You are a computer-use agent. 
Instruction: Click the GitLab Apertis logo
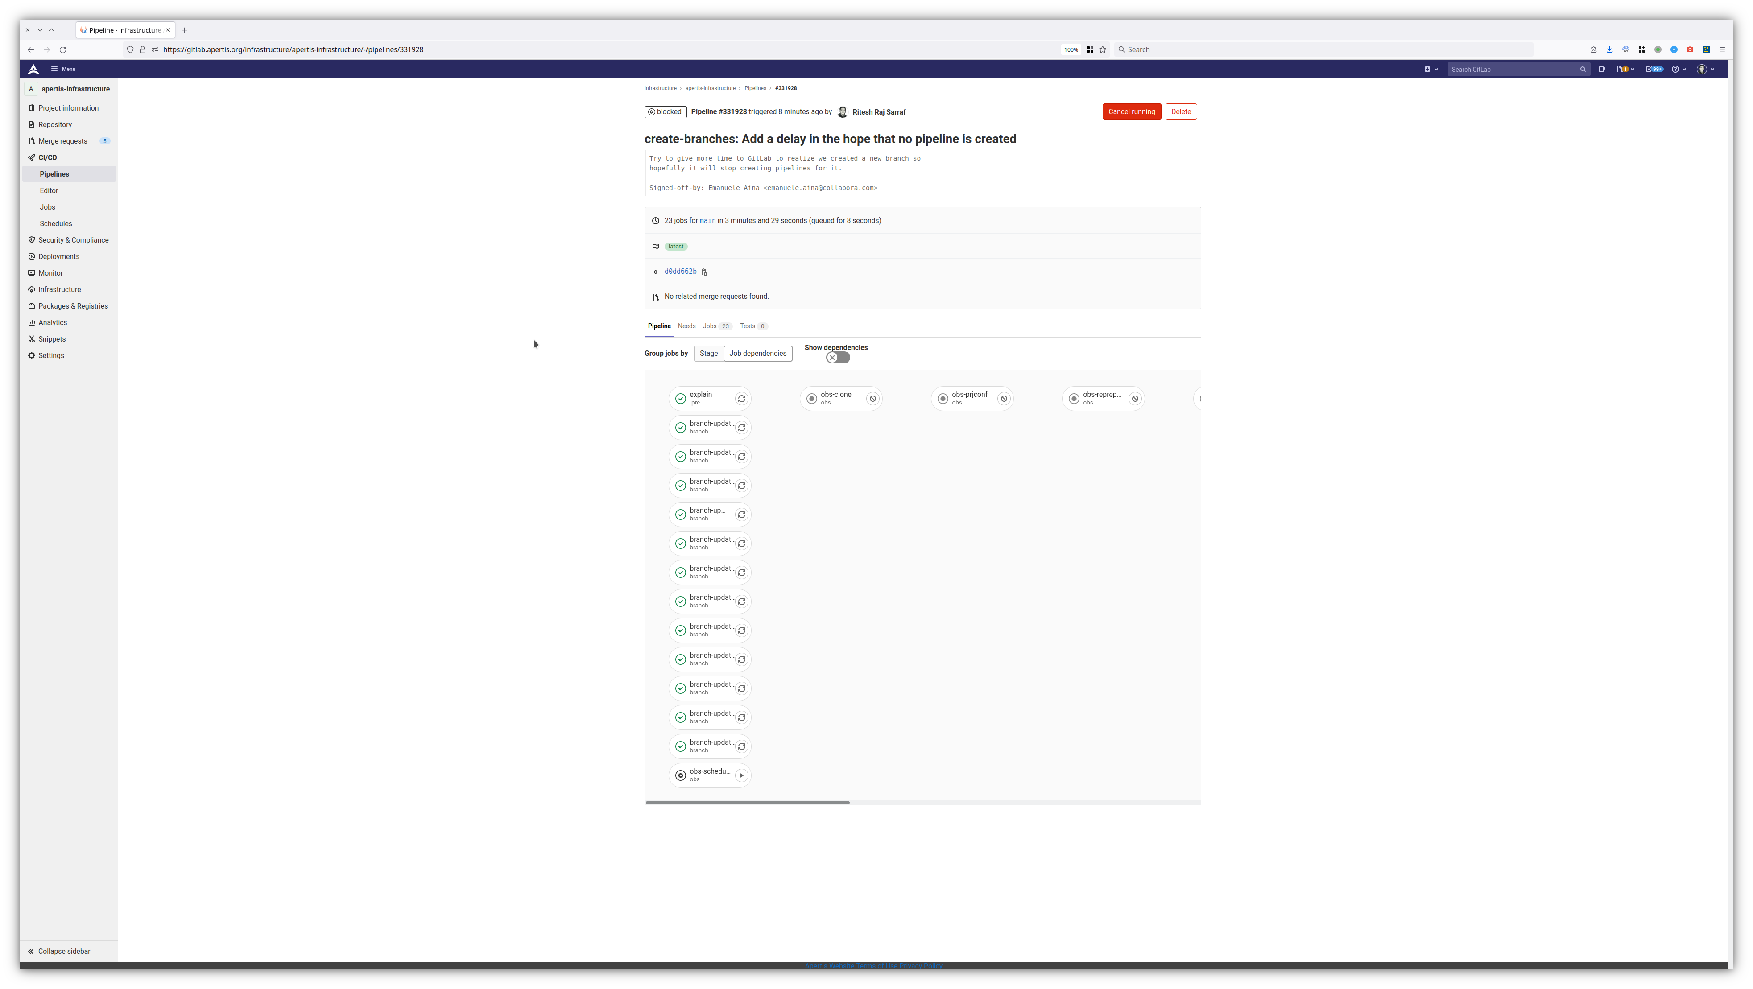pyautogui.click(x=33, y=70)
